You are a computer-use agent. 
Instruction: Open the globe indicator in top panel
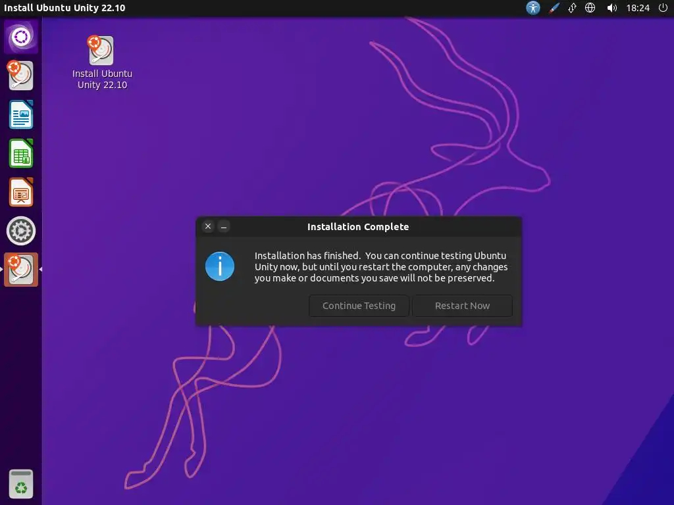(590, 8)
